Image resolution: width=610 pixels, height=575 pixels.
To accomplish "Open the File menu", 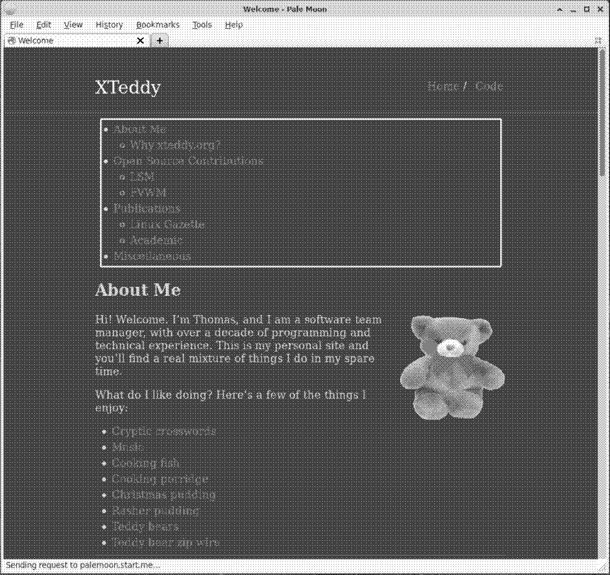I will click(x=16, y=24).
